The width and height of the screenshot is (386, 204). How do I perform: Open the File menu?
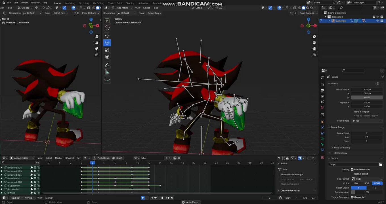pyautogui.click(x=9, y=3)
